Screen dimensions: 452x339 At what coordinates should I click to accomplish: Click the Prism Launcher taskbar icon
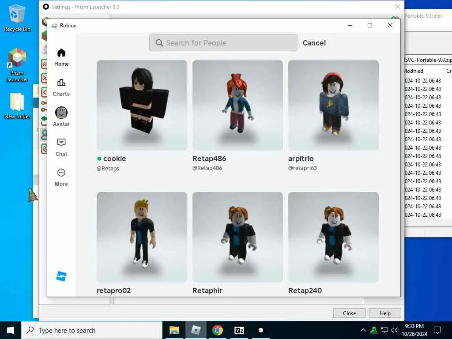260,330
